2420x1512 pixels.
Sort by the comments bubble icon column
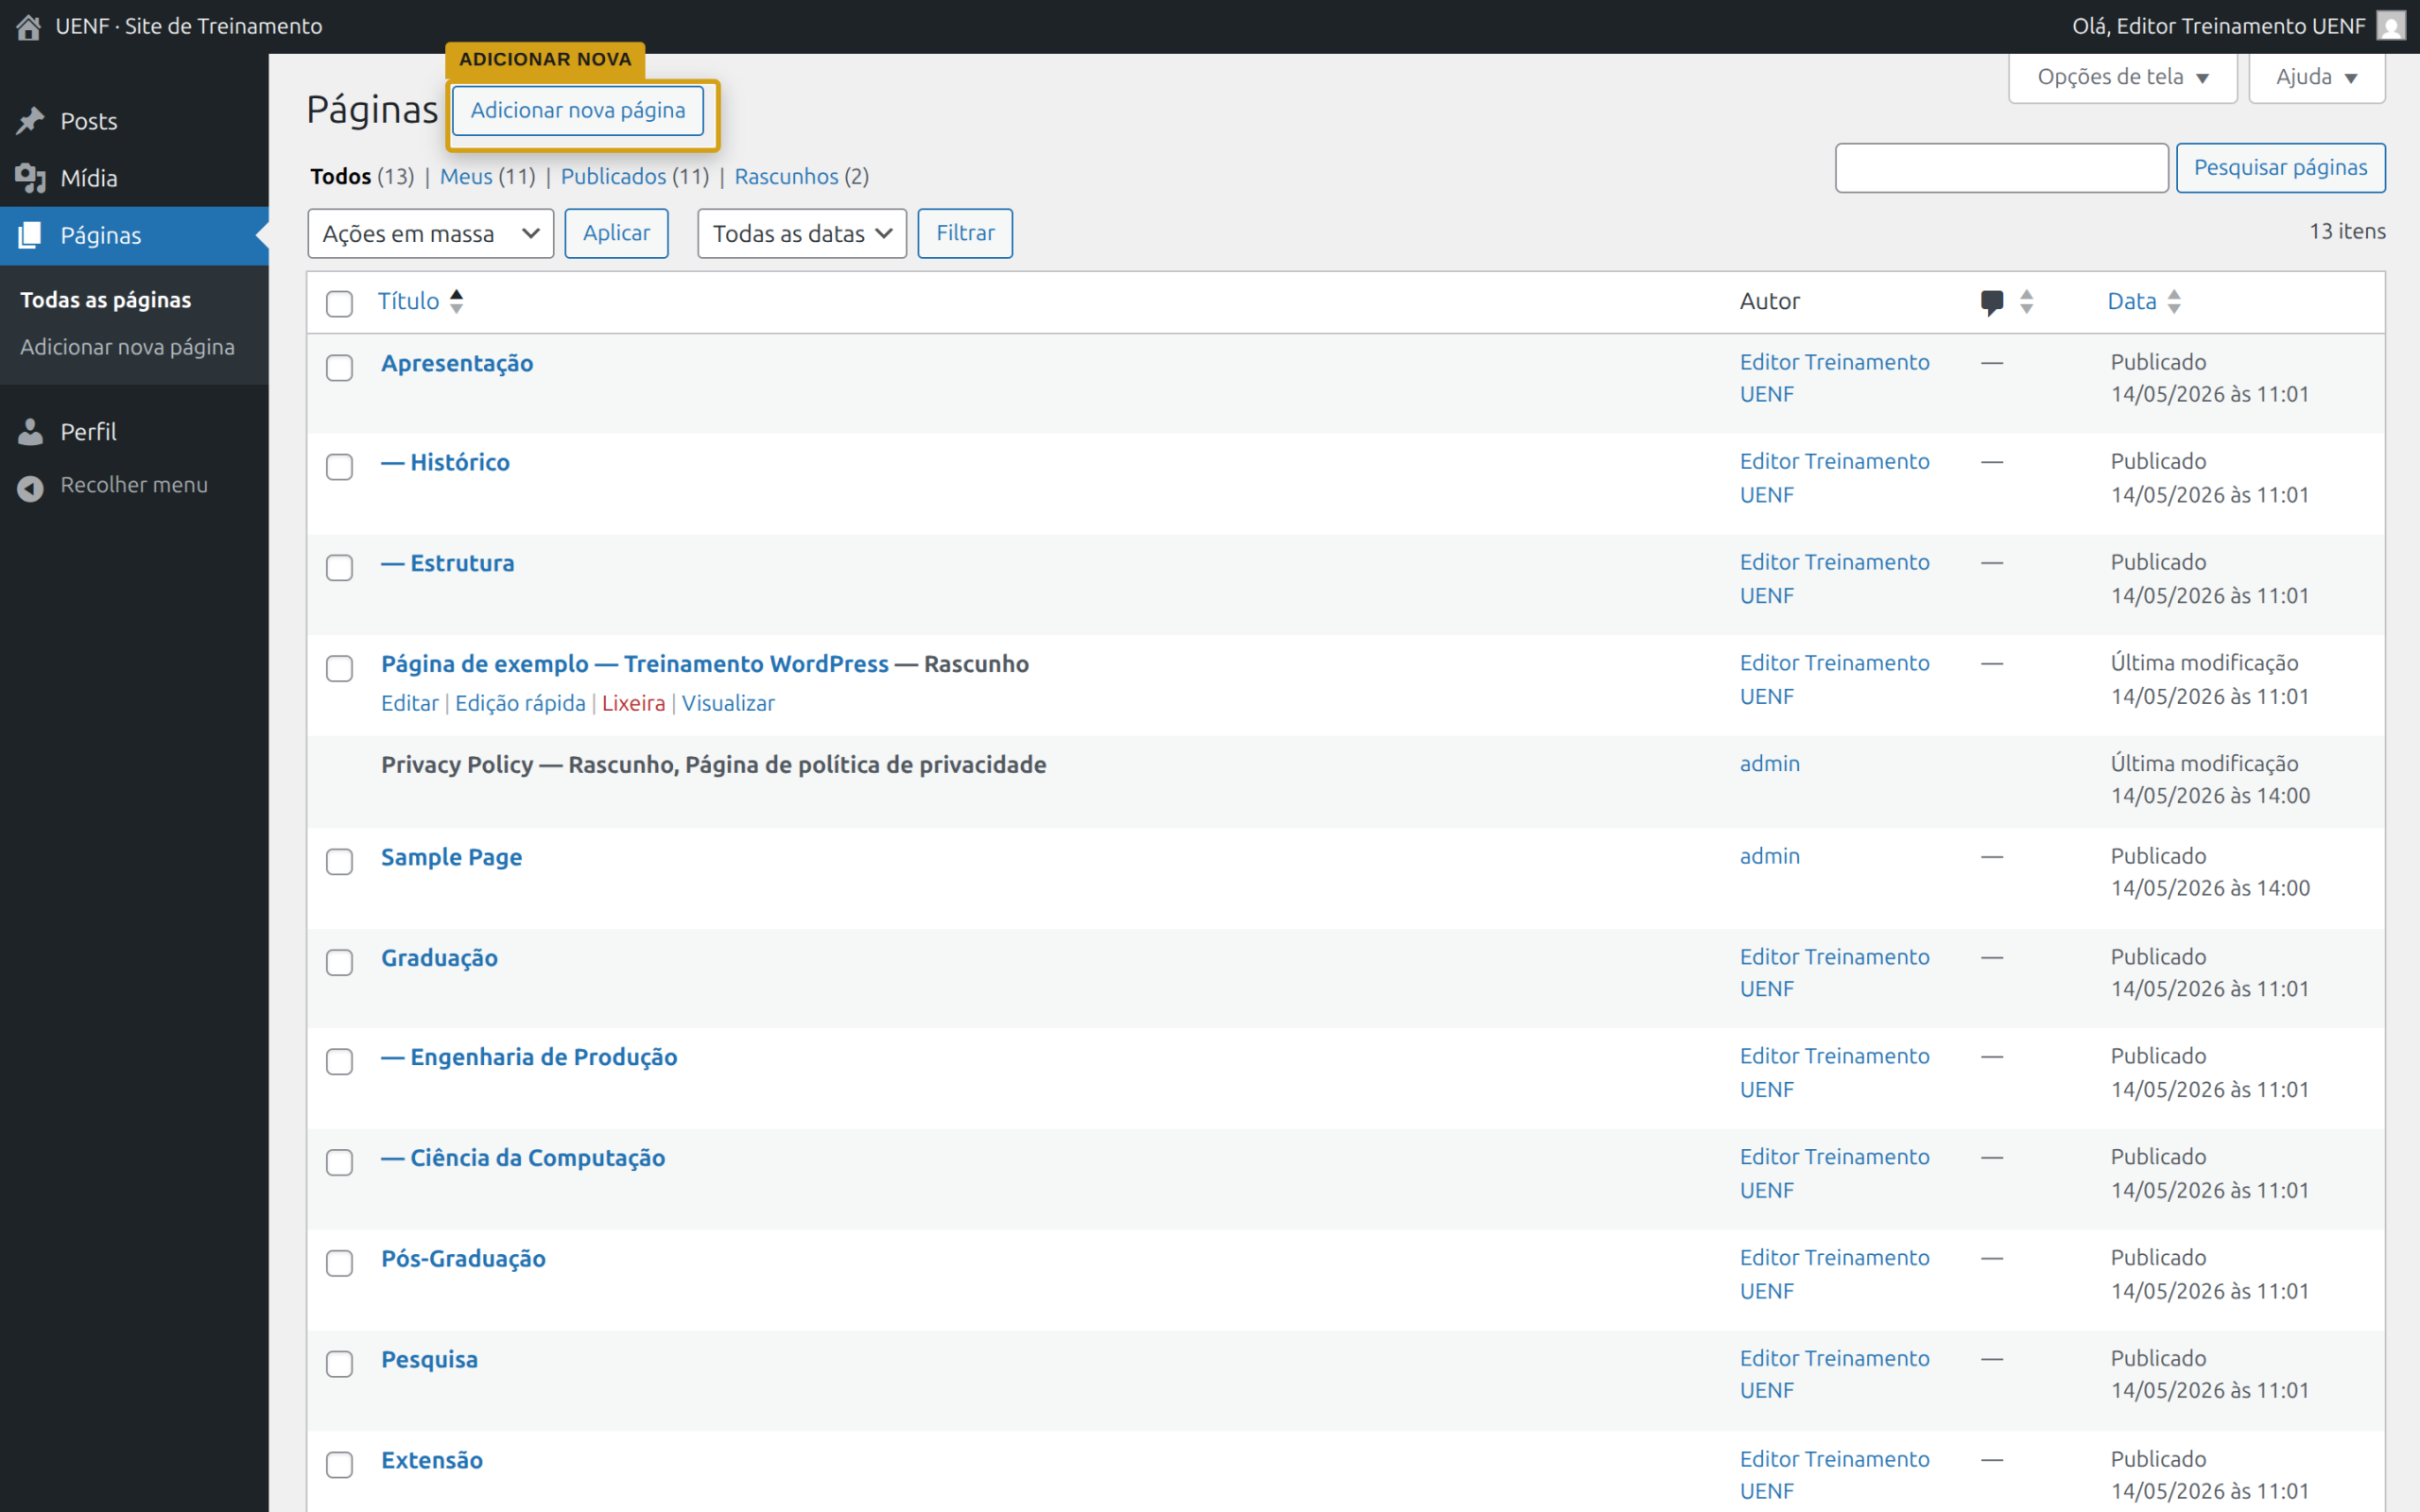pos(1991,302)
